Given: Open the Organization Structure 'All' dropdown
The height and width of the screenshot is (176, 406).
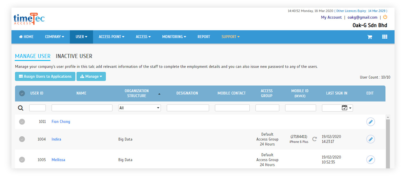Looking at the screenshot, I should 139,108.
